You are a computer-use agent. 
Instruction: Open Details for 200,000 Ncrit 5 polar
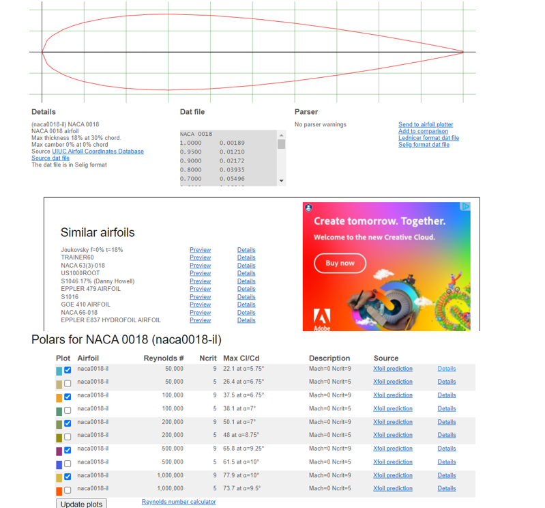click(447, 435)
